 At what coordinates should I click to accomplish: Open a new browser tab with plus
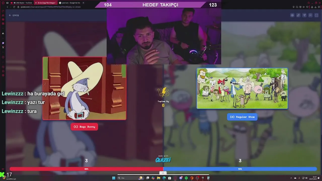point(83,3)
